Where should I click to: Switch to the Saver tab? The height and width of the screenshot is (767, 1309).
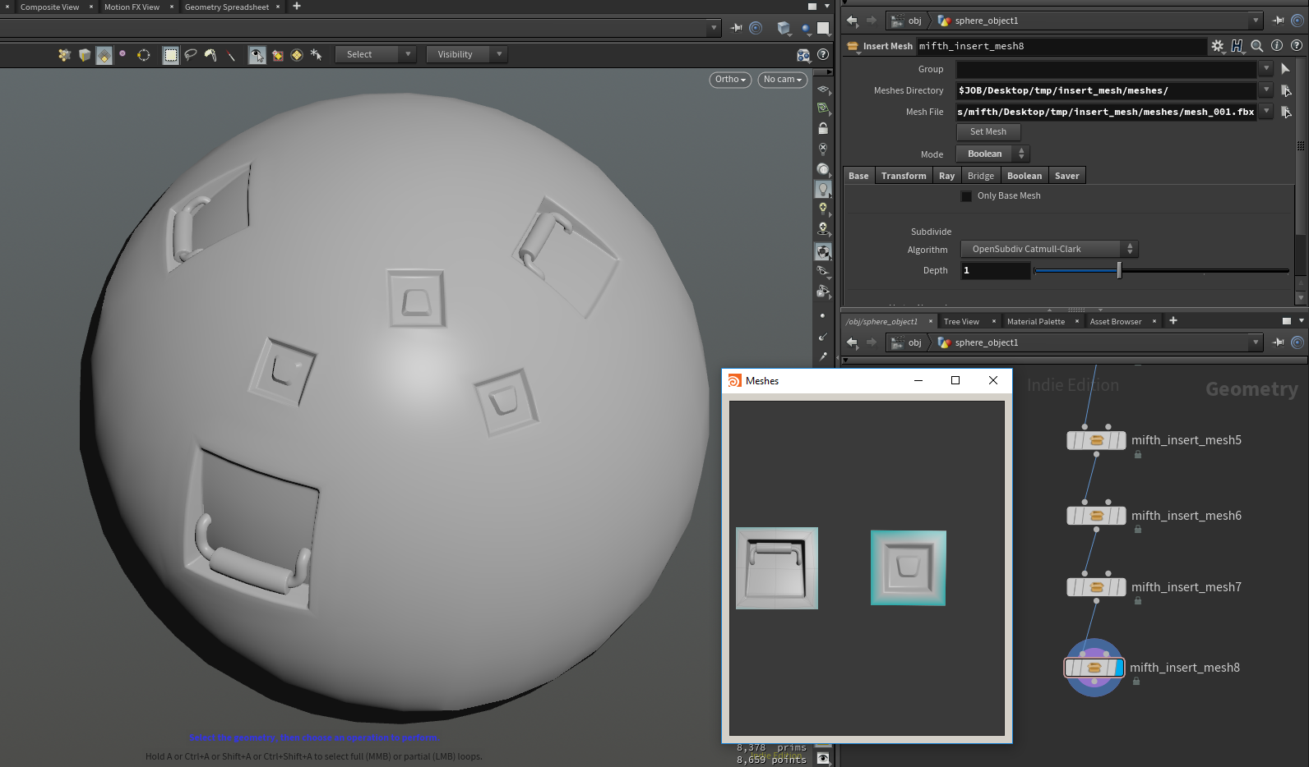pos(1067,176)
